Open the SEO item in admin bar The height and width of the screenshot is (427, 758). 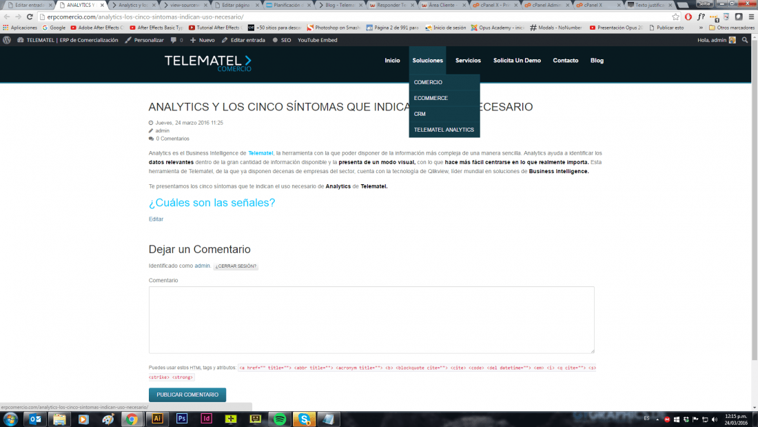pos(282,40)
